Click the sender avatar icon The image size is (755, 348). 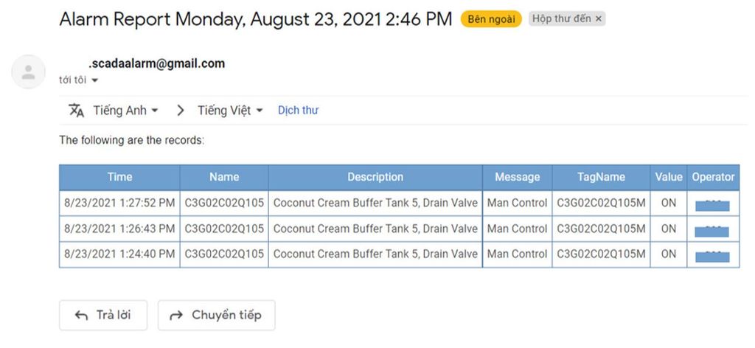[x=29, y=72]
